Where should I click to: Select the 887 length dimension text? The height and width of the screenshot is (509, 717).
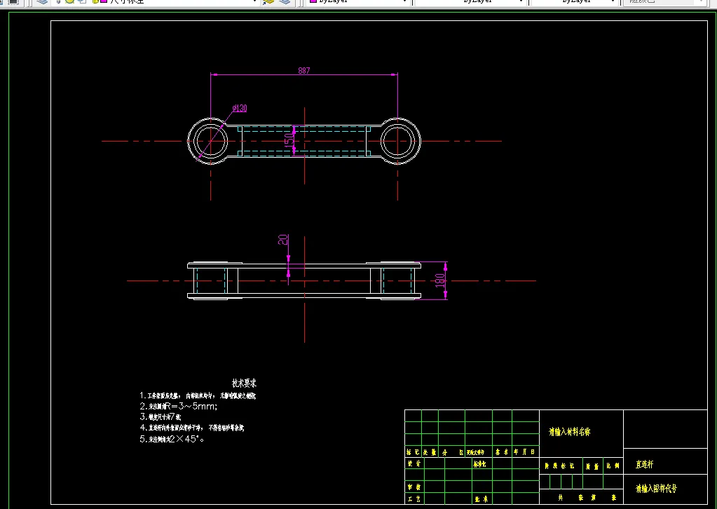(x=304, y=70)
